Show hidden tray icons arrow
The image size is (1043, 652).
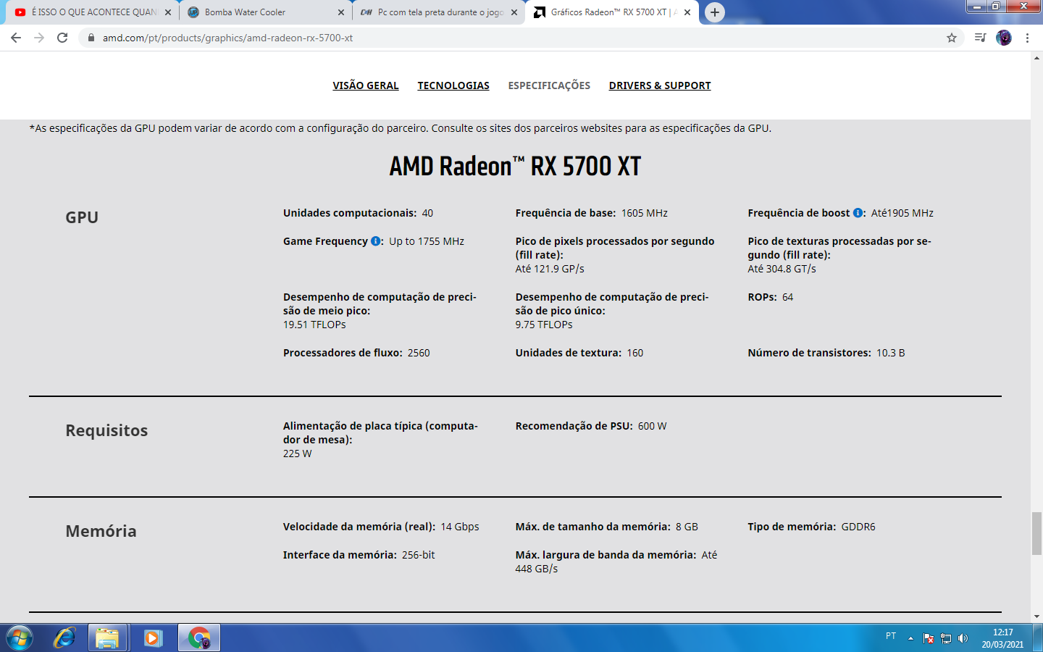tap(910, 638)
